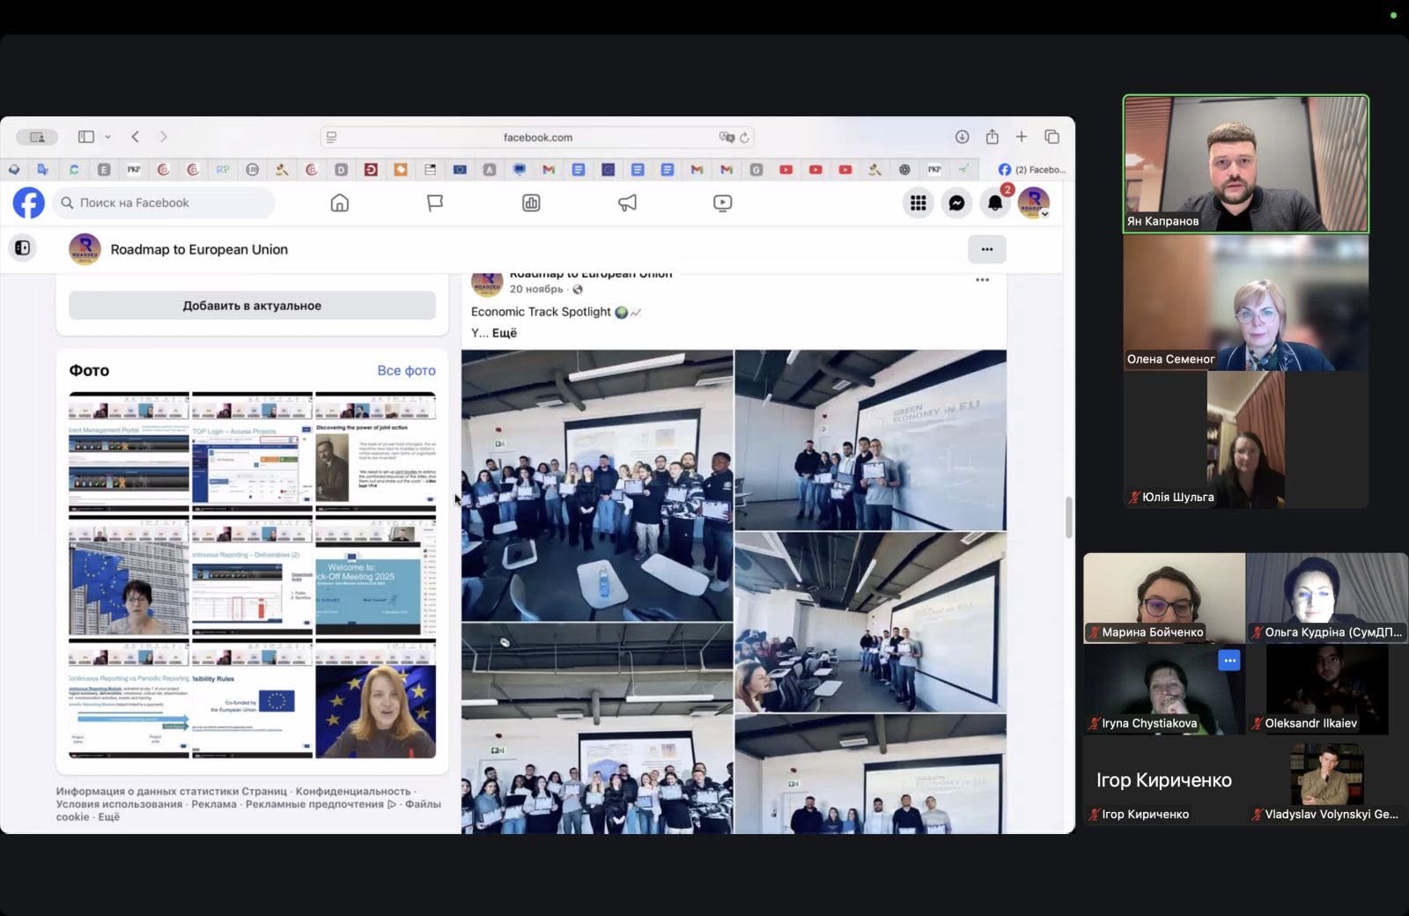This screenshot has width=1409, height=916.
Task: Open a new tab with plus icon
Action: [x=1022, y=137]
